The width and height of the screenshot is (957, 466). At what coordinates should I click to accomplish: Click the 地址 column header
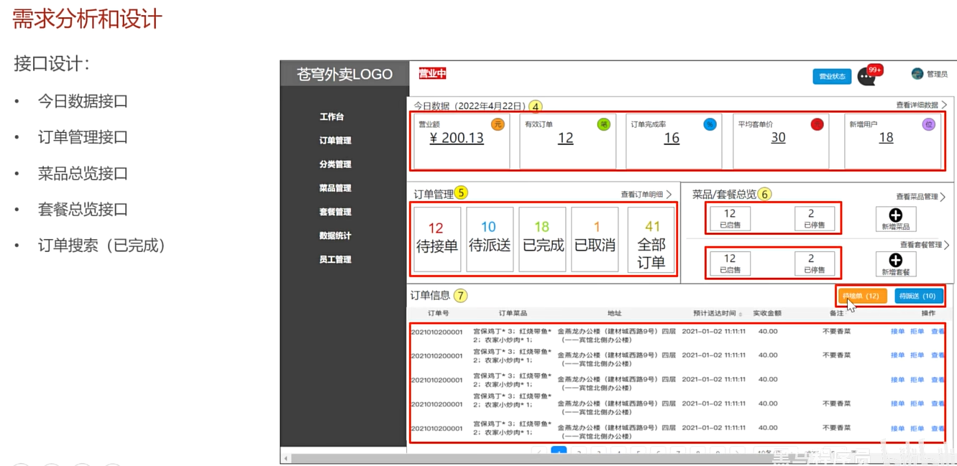614,314
